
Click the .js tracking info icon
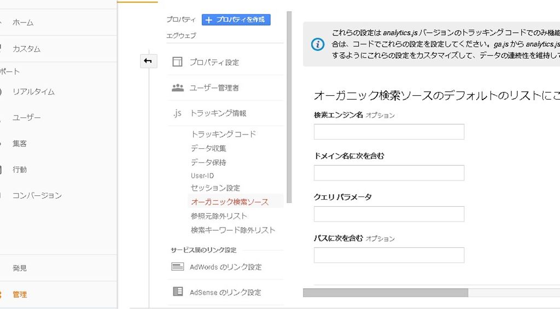tap(177, 113)
